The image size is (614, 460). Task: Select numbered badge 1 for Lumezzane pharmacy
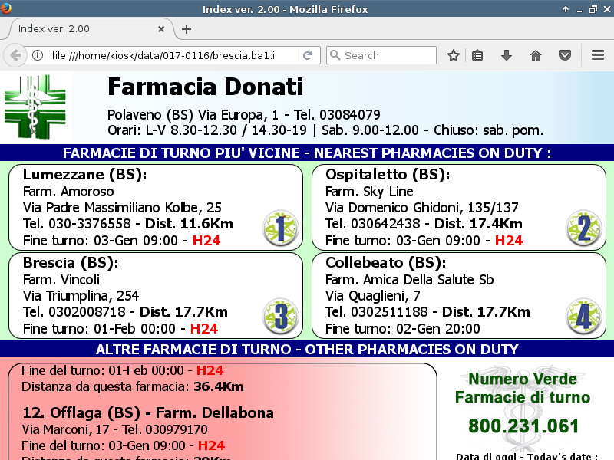click(279, 228)
